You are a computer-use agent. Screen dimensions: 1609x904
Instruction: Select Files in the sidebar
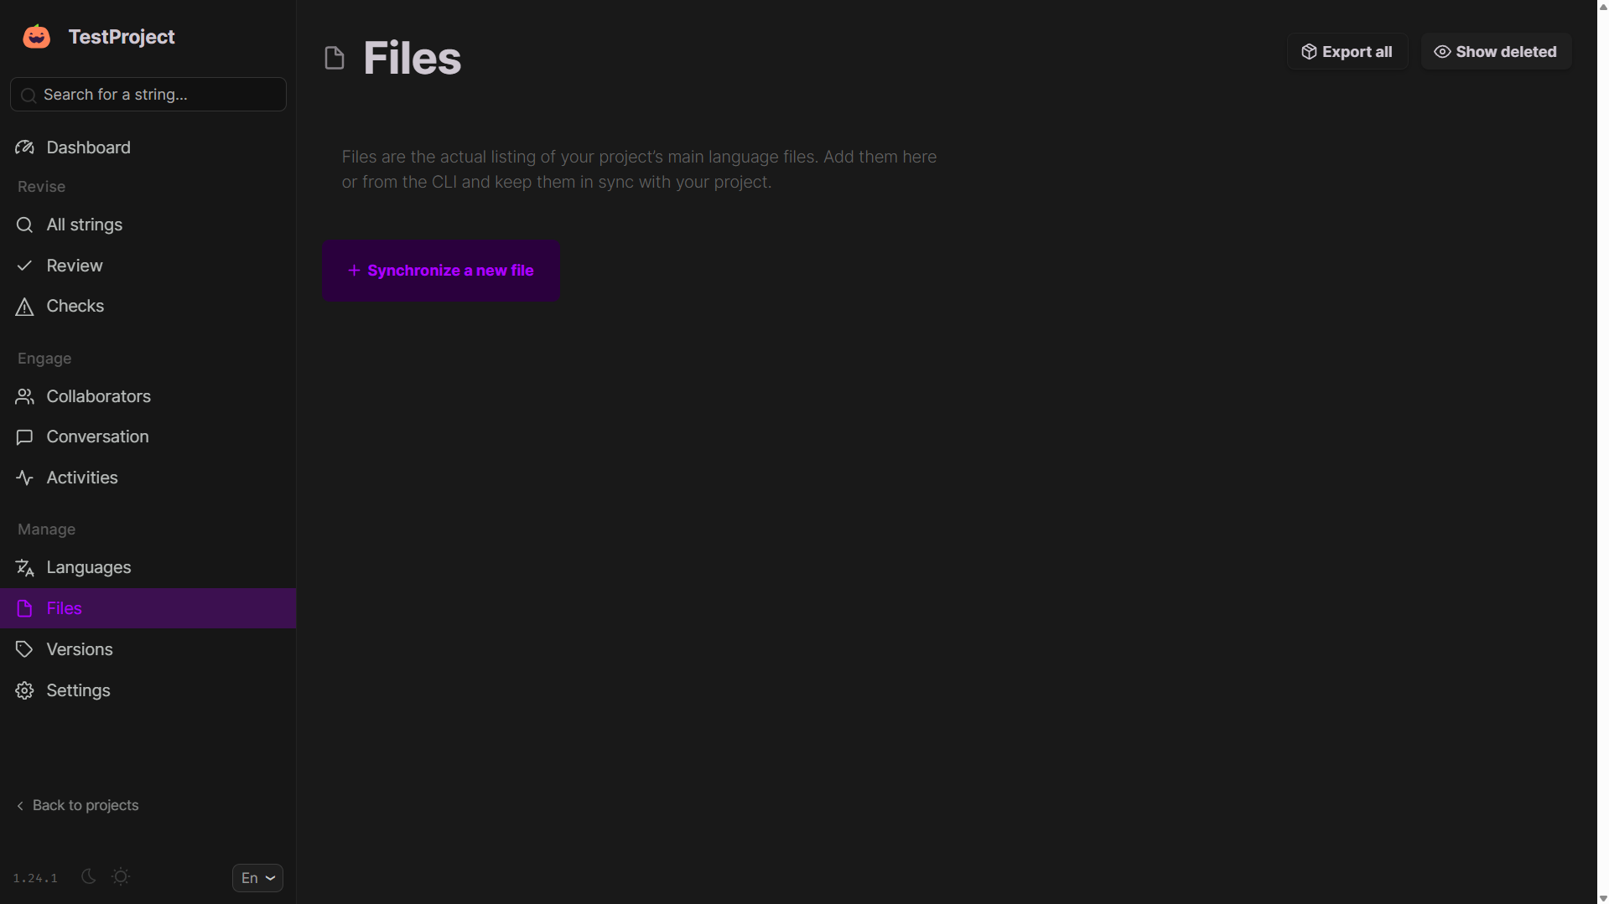[64, 608]
